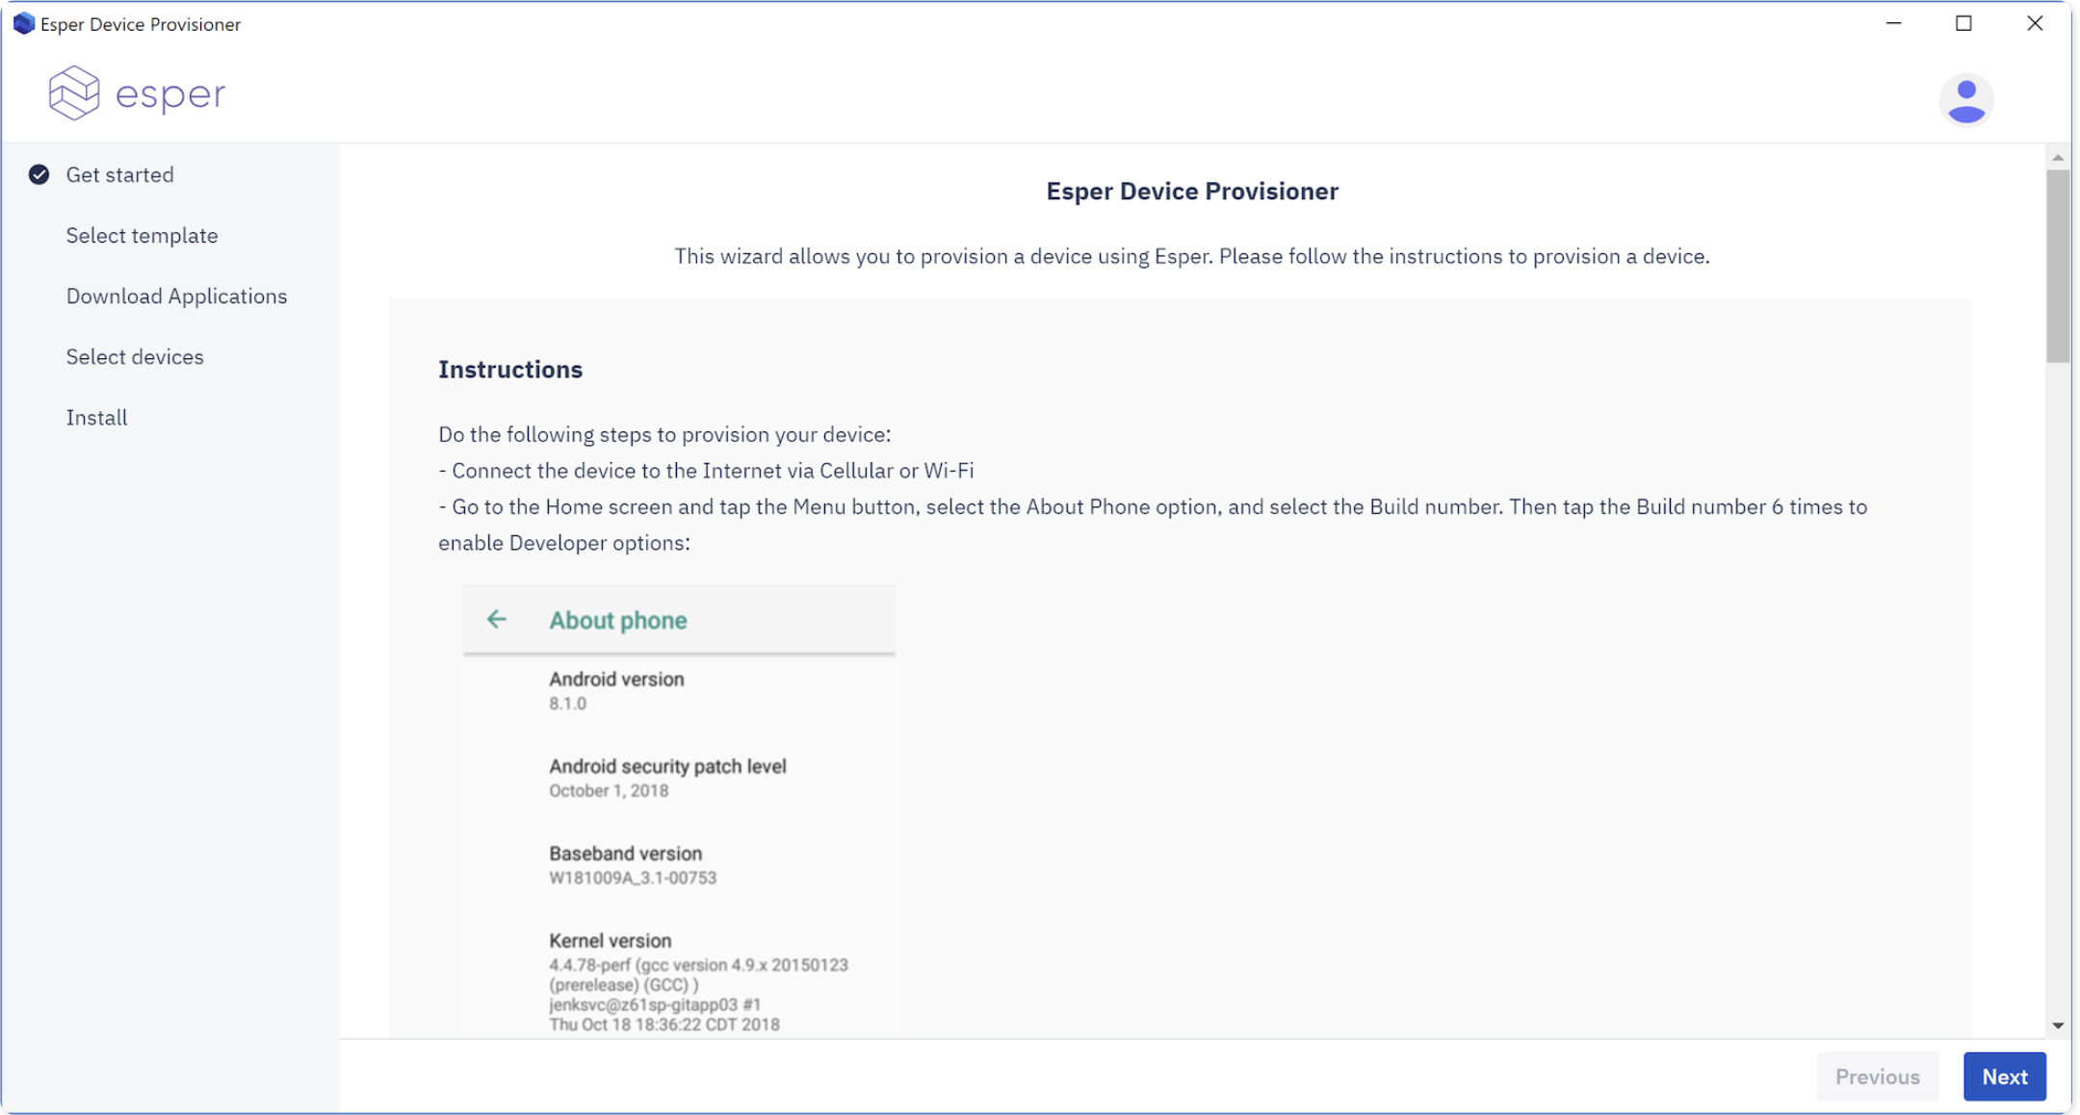Click the Esper app icon in title bar
Screen dimensions: 2080x1115
23,23
